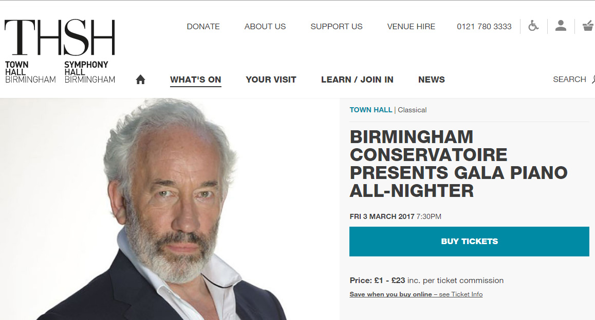Click the Donate link

click(x=203, y=27)
